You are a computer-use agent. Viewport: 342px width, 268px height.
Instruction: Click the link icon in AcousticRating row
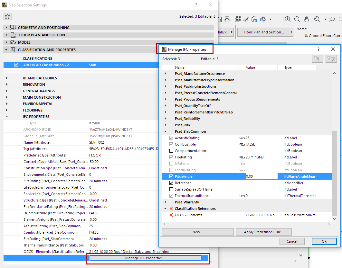(x=242, y=138)
